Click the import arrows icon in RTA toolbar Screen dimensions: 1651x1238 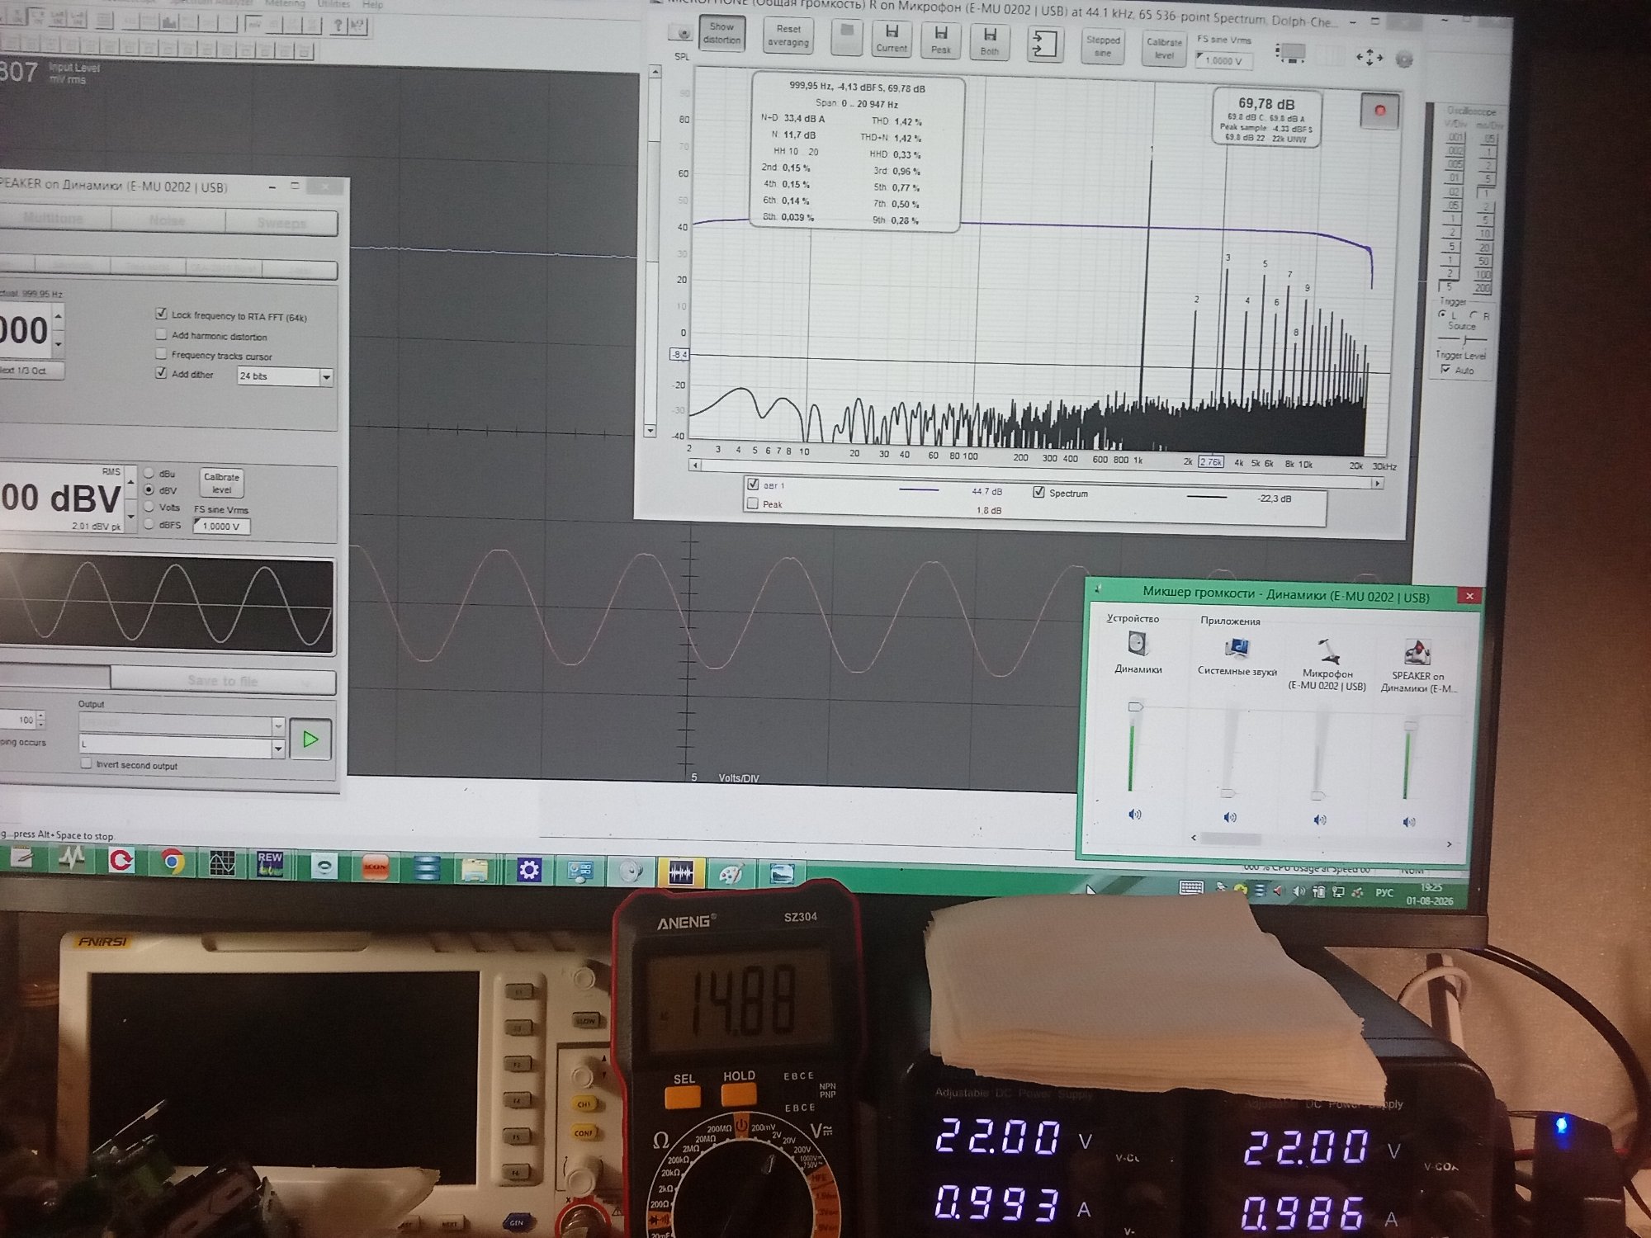1044,44
